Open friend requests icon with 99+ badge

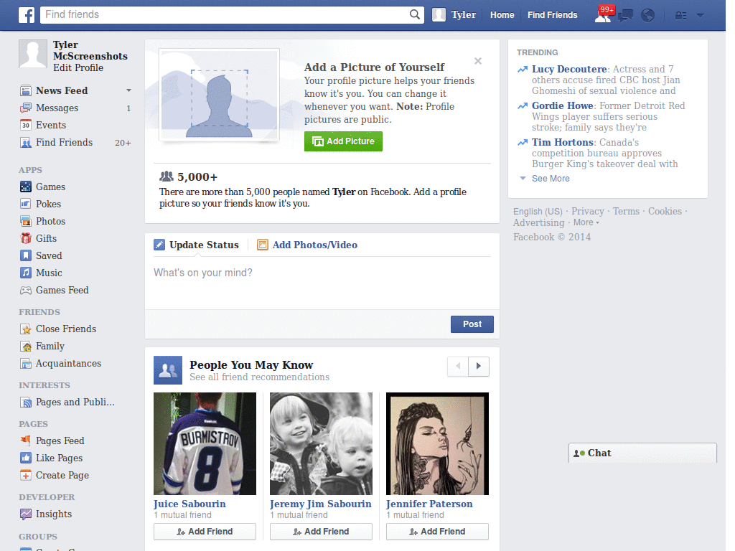[603, 15]
